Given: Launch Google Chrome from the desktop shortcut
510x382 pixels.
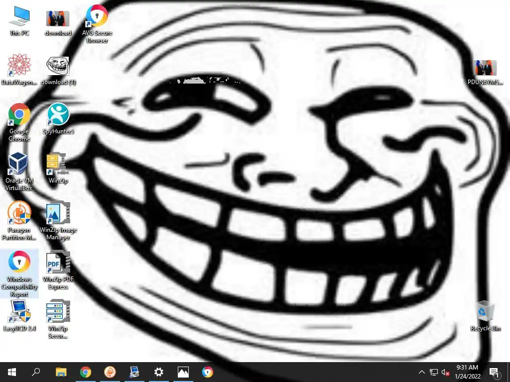Looking at the screenshot, I should click(19, 122).
